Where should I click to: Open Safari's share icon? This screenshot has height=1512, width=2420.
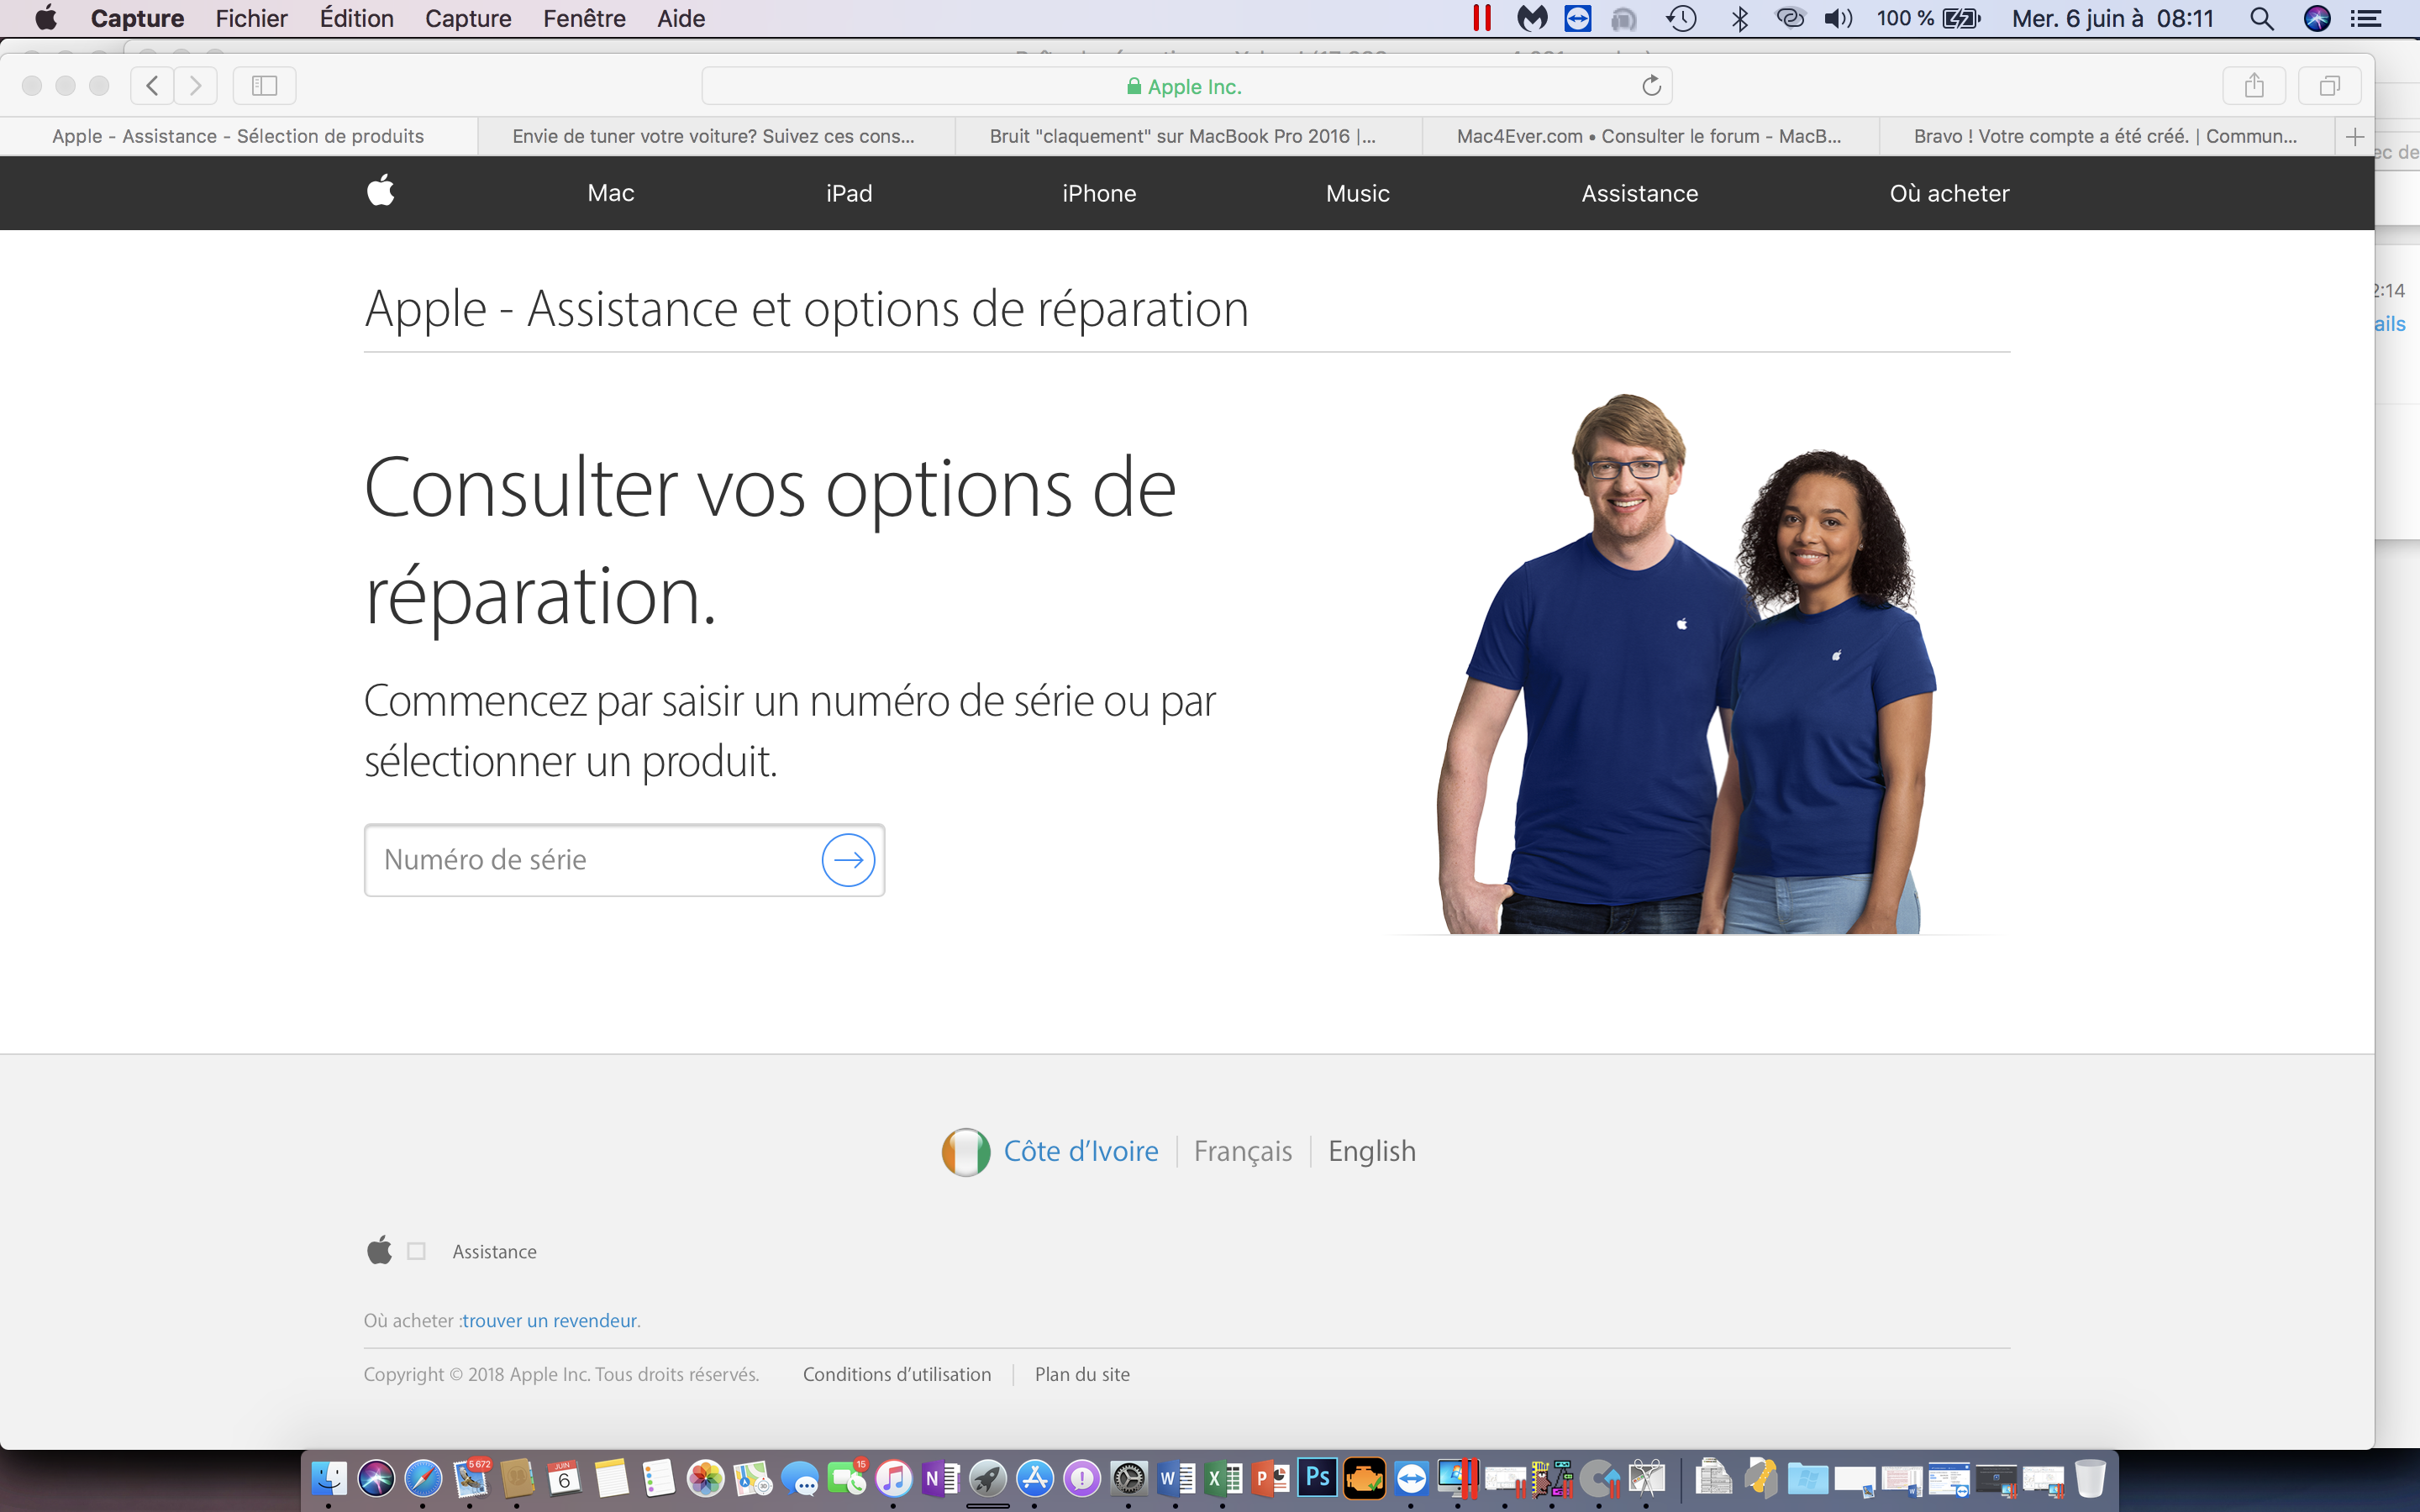pyautogui.click(x=2253, y=86)
